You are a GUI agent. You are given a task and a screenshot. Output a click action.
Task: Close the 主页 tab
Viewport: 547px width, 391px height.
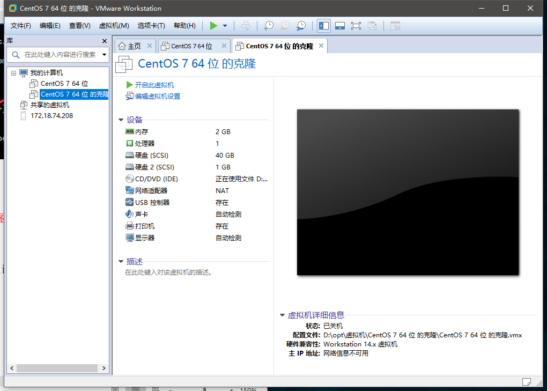pyautogui.click(x=149, y=46)
